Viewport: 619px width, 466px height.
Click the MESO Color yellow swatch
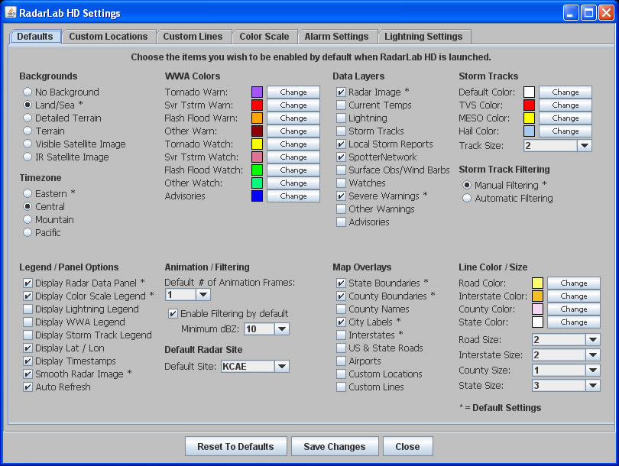coord(529,118)
